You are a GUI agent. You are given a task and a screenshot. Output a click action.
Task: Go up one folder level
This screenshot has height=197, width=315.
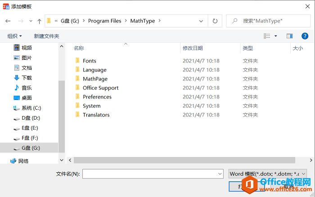(x=40, y=21)
